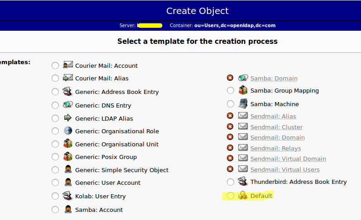
Task: Click the Sendmail: Virtual Domain link
Action: coord(288,159)
